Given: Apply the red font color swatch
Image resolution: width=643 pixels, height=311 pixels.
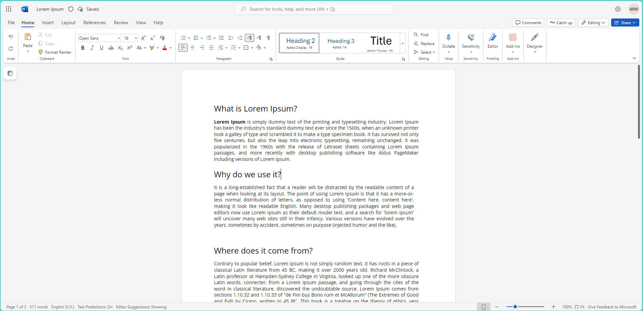Looking at the screenshot, I should pyautogui.click(x=165, y=48).
